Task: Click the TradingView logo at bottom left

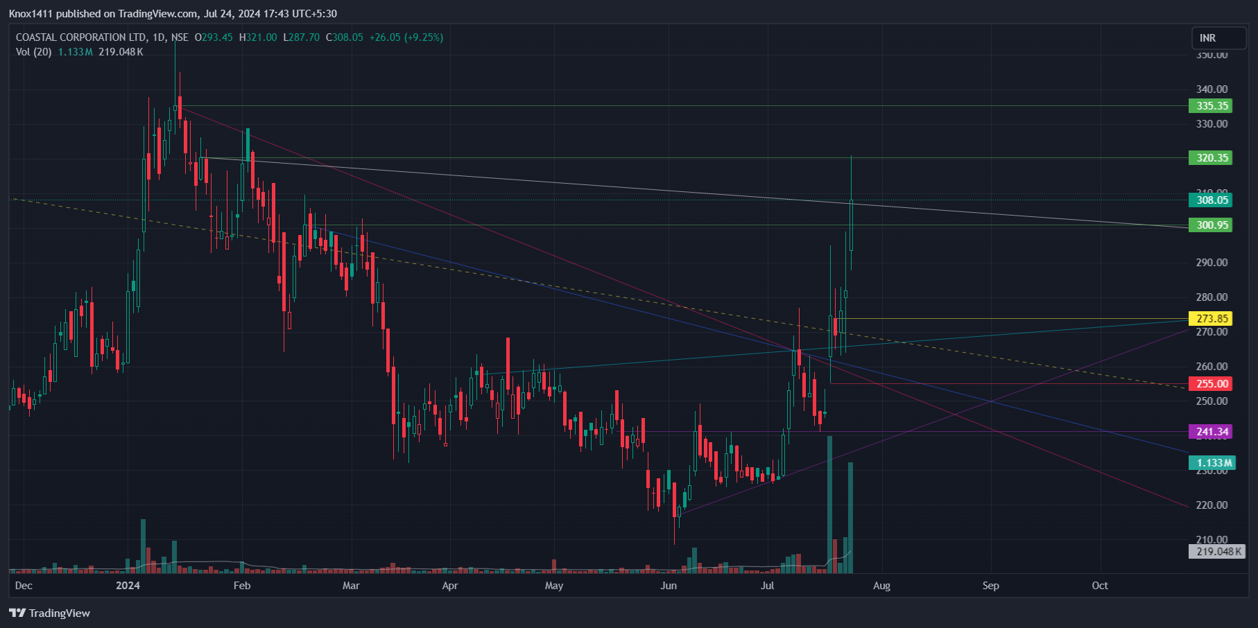Action: pyautogui.click(x=49, y=613)
